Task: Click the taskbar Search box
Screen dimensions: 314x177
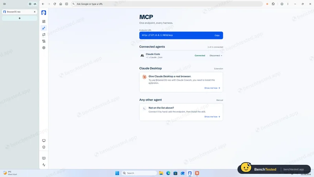Action: coord(139,173)
